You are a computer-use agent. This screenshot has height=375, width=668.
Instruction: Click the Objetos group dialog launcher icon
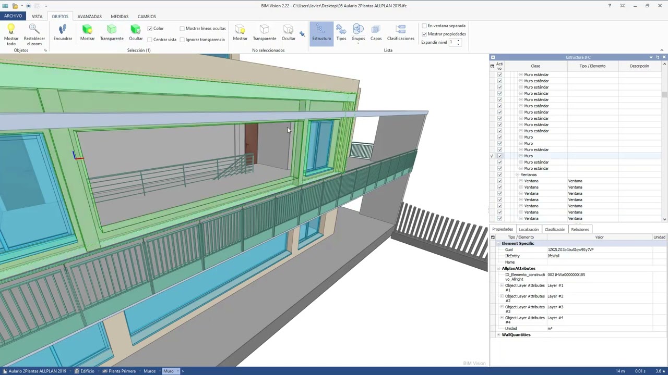click(45, 51)
